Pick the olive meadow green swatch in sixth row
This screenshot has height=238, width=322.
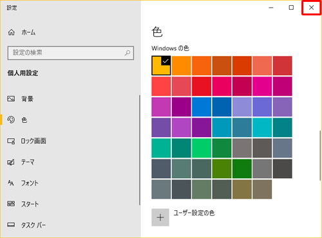[x=222, y=169]
